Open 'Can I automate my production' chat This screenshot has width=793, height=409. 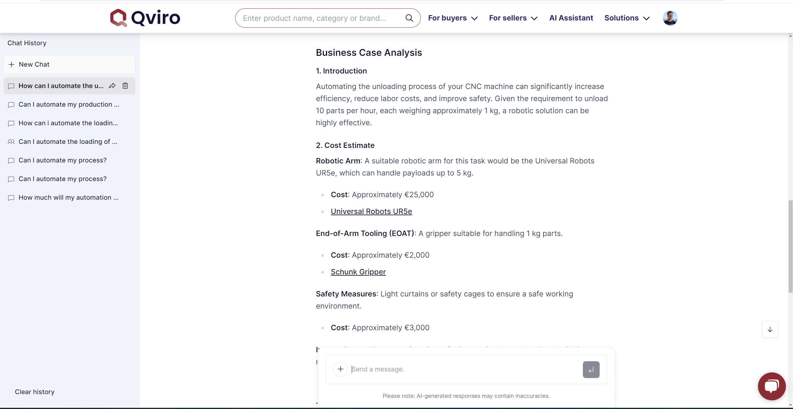click(x=69, y=104)
